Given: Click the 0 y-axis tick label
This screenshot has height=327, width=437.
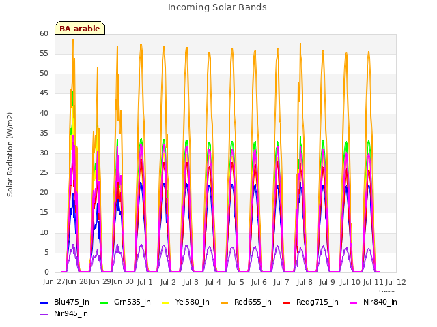Looking at the screenshot, I should point(46,272).
